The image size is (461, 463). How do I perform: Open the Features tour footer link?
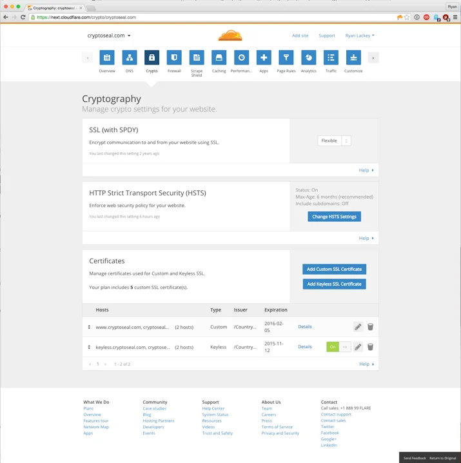96,421
